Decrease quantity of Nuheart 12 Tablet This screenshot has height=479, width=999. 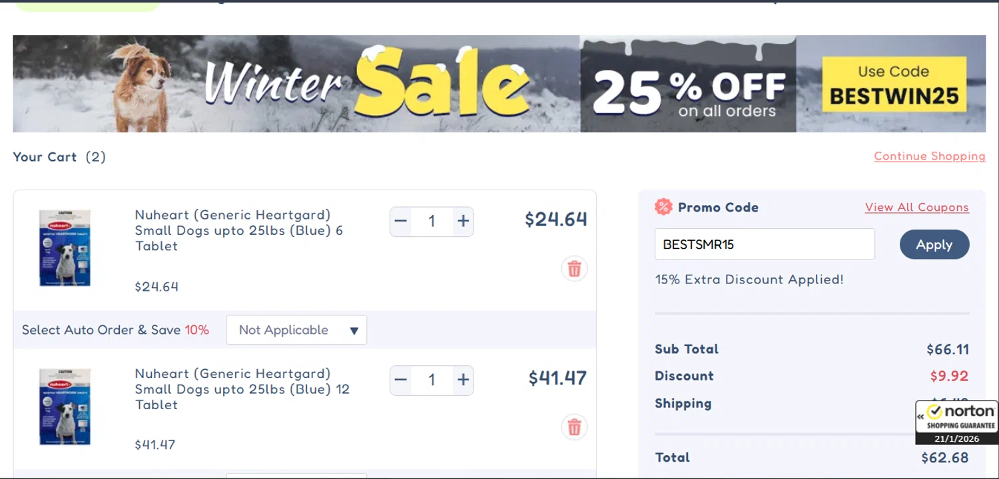400,380
